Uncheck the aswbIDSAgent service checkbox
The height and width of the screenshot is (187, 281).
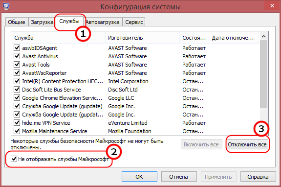pyautogui.click(x=17, y=48)
